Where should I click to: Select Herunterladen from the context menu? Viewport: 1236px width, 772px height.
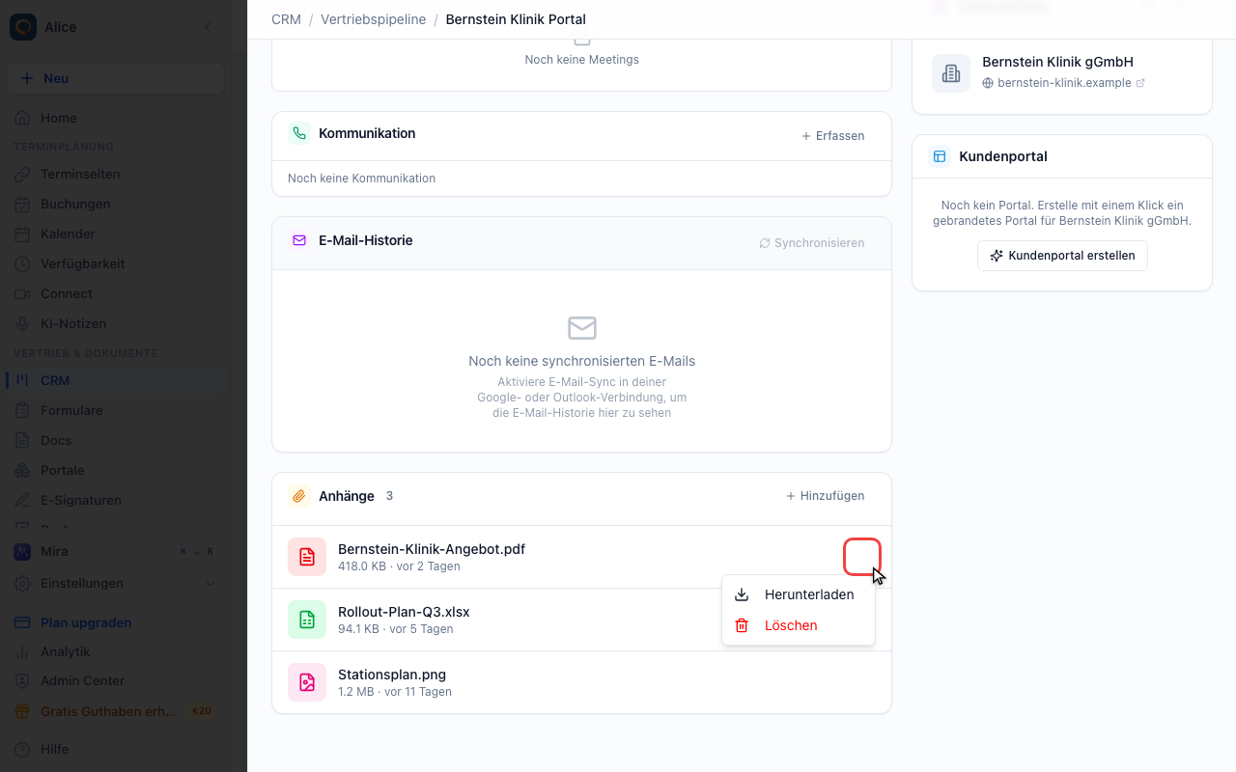799,594
